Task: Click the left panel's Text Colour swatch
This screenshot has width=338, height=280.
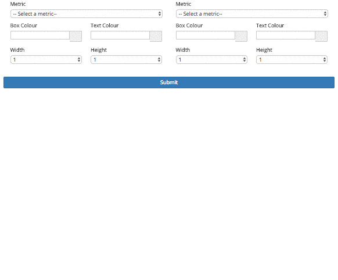Action: (156, 36)
